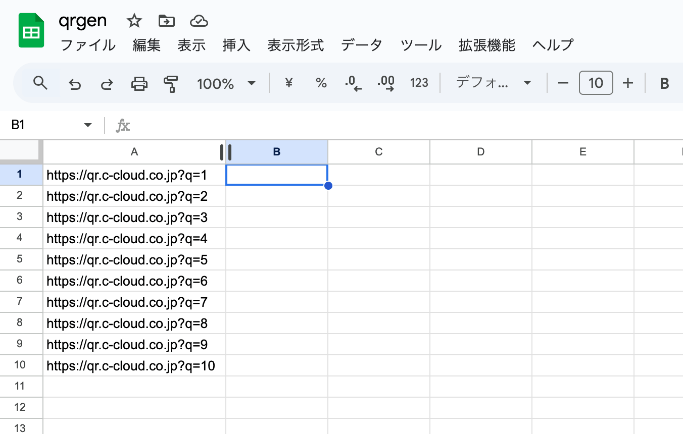Apply currency format with the ¥ icon

click(x=288, y=83)
